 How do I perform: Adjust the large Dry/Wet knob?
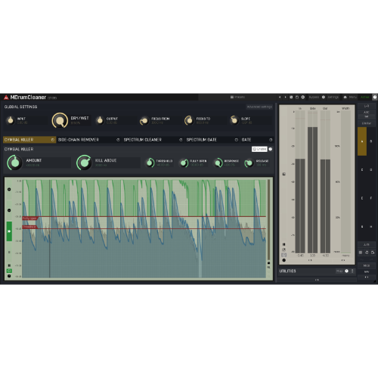[x=60, y=121]
